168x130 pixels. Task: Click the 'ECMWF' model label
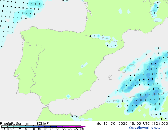coord(42,124)
